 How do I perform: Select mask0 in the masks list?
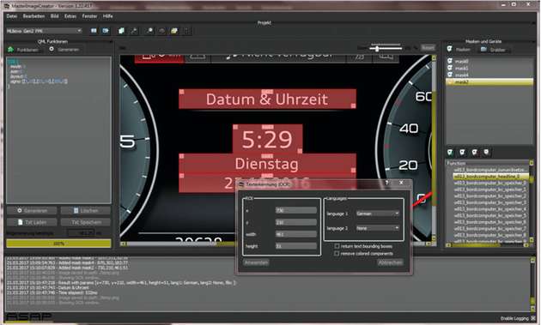(489, 62)
